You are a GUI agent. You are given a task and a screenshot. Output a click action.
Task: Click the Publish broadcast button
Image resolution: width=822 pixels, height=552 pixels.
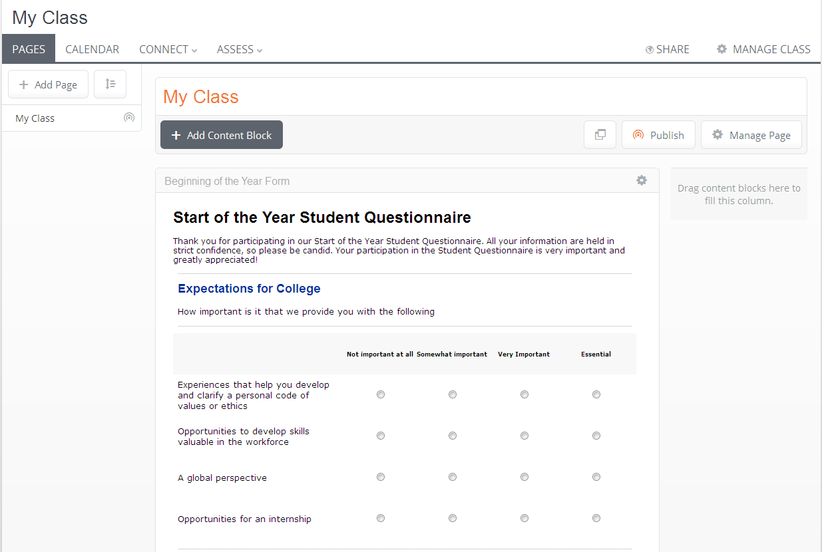[x=658, y=135]
